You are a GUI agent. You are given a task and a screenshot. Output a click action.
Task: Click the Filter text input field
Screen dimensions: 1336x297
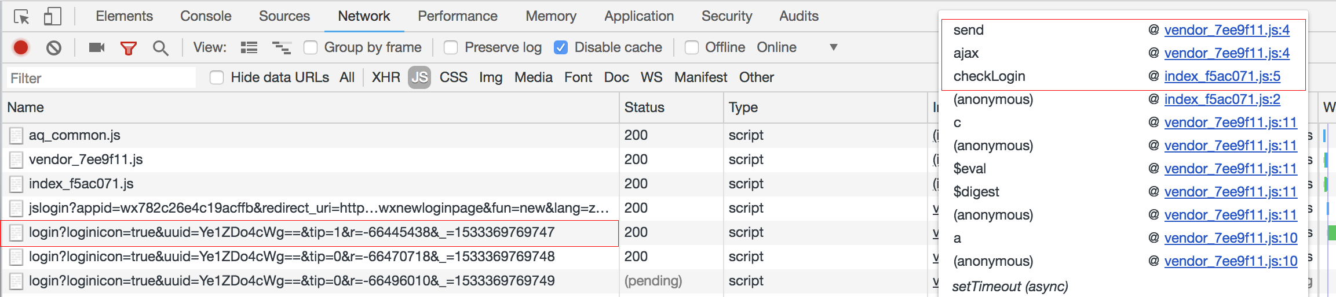101,78
